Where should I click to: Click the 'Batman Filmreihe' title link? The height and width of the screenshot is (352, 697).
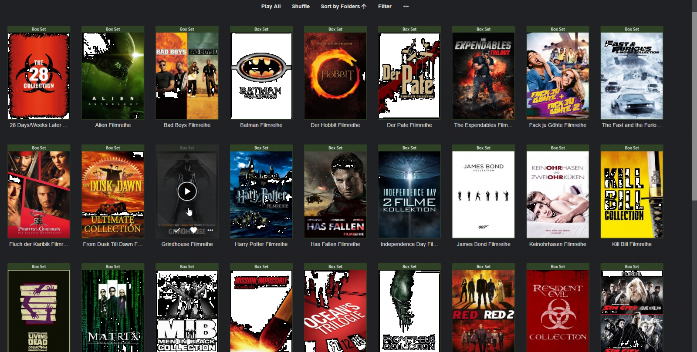click(x=261, y=125)
